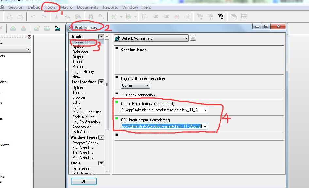This screenshot has width=309, height=188.
Task: Click the OK button in Preferences
Action: [x=84, y=181]
